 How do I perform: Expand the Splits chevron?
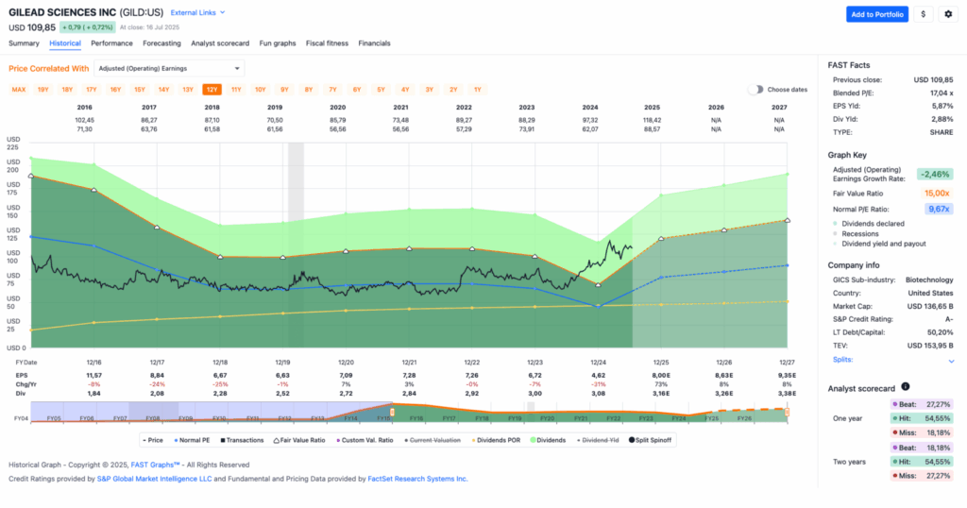click(x=951, y=362)
